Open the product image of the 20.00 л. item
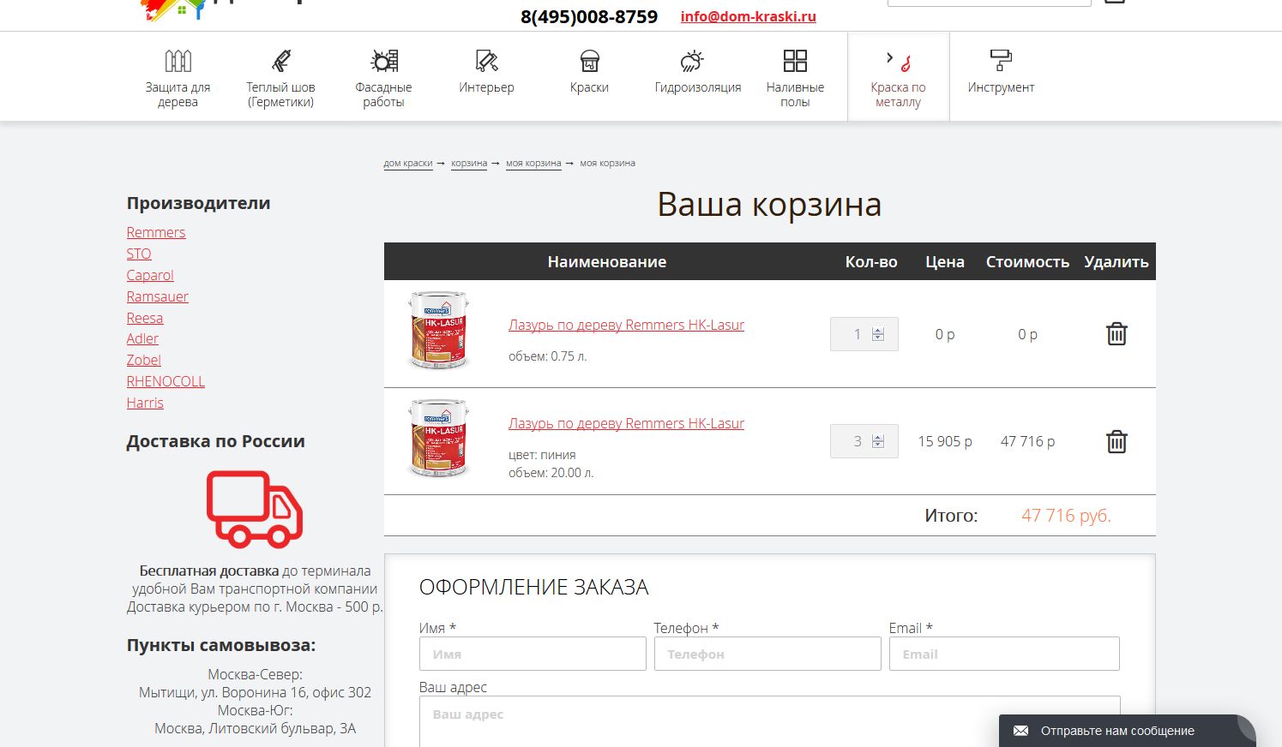The image size is (1282, 747). (x=438, y=438)
